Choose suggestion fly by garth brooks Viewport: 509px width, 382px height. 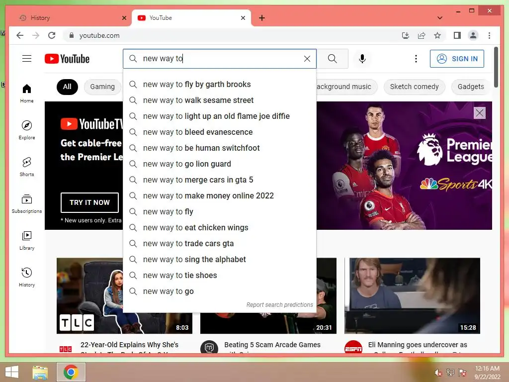point(220,85)
